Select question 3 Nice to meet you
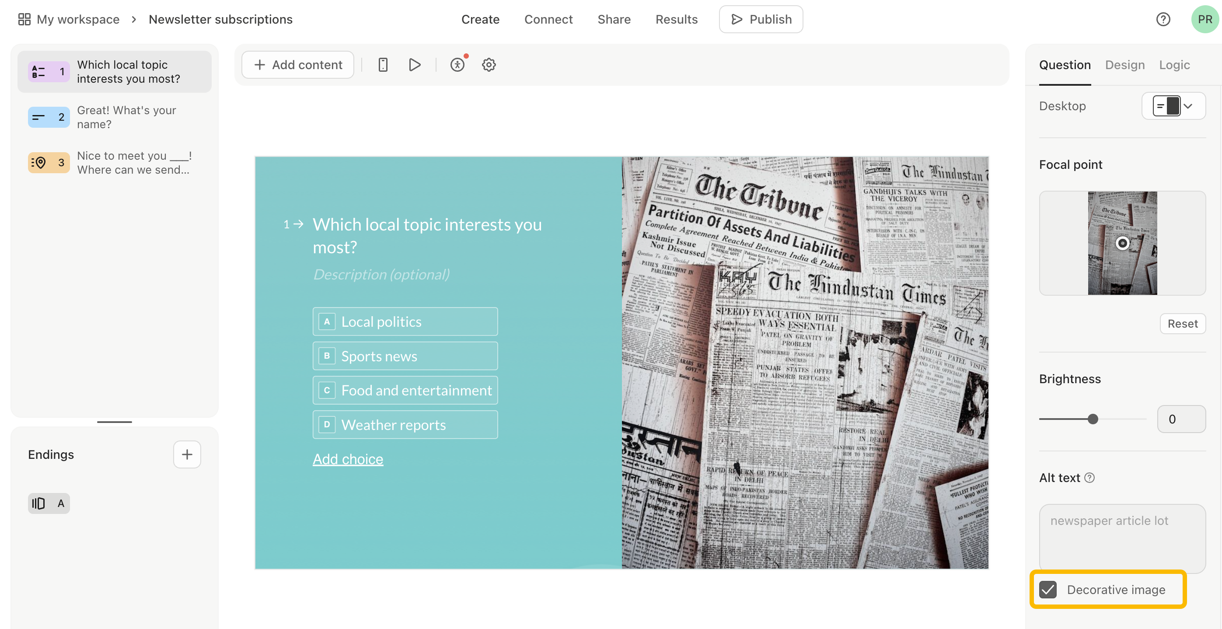The image size is (1222, 629). pyautogui.click(x=114, y=163)
